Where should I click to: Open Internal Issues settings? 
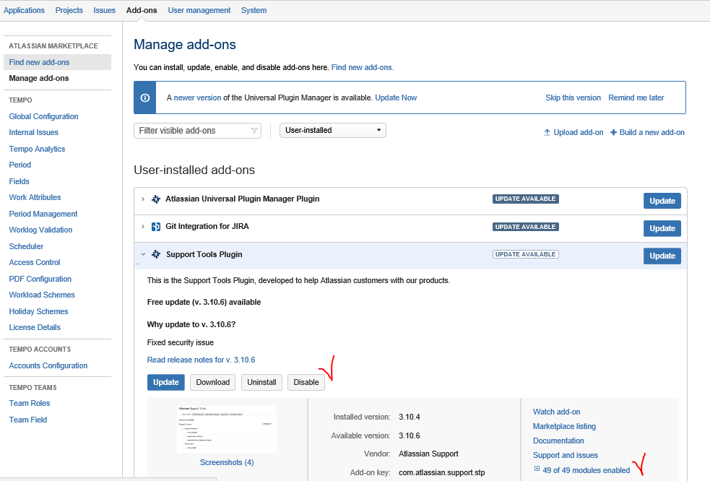point(33,132)
